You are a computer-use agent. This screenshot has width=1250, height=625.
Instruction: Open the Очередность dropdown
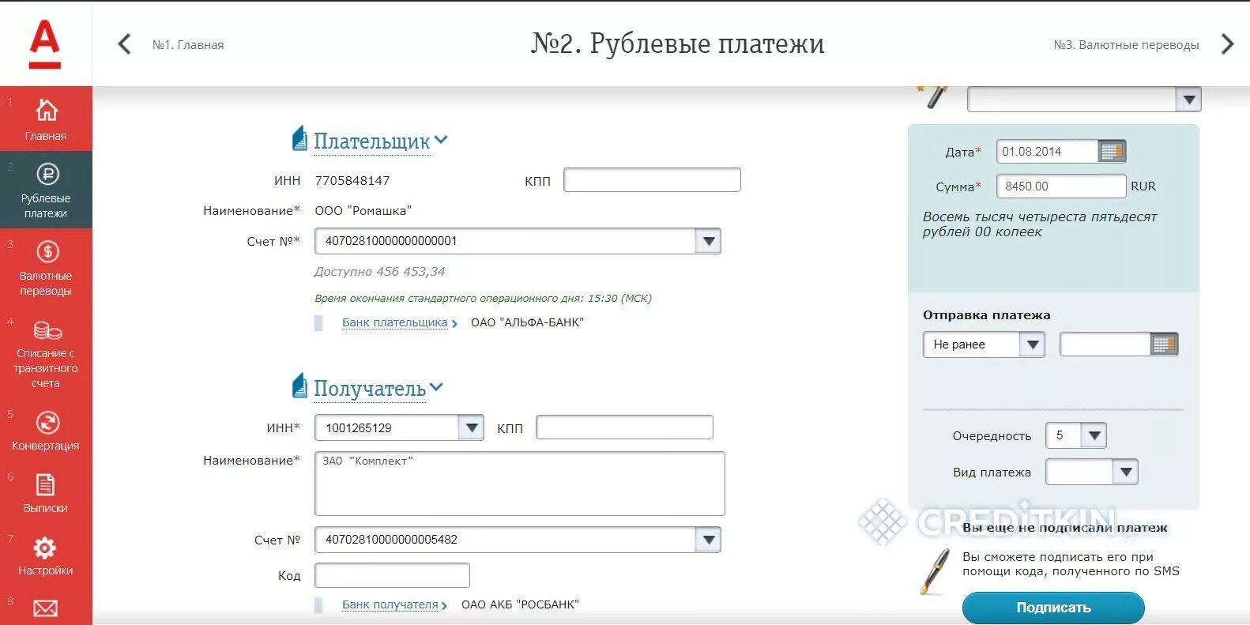pos(1075,435)
